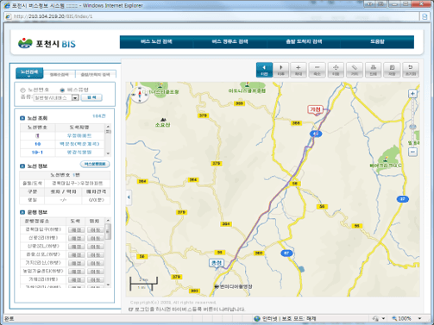
Task: Select the map pan/move tool
Action: click(x=336, y=70)
